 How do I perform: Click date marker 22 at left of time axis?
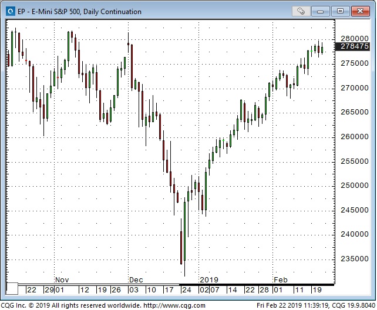pyautogui.click(x=32, y=290)
